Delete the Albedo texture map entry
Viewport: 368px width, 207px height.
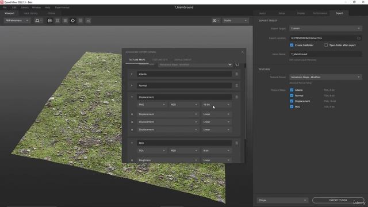click(236, 74)
